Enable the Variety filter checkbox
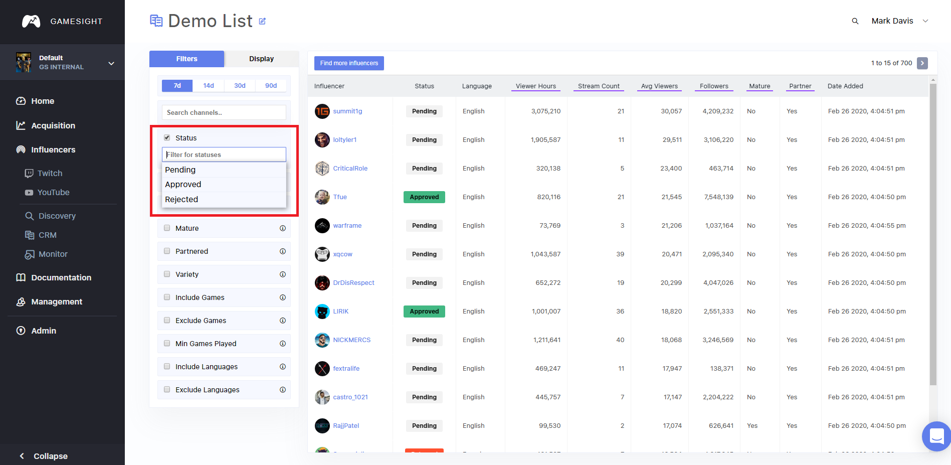This screenshot has width=951, height=465. click(x=167, y=274)
